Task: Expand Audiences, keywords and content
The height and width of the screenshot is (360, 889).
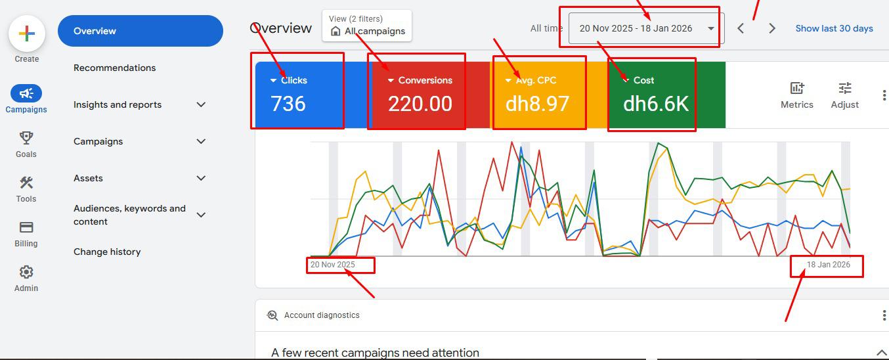Action: (x=201, y=215)
